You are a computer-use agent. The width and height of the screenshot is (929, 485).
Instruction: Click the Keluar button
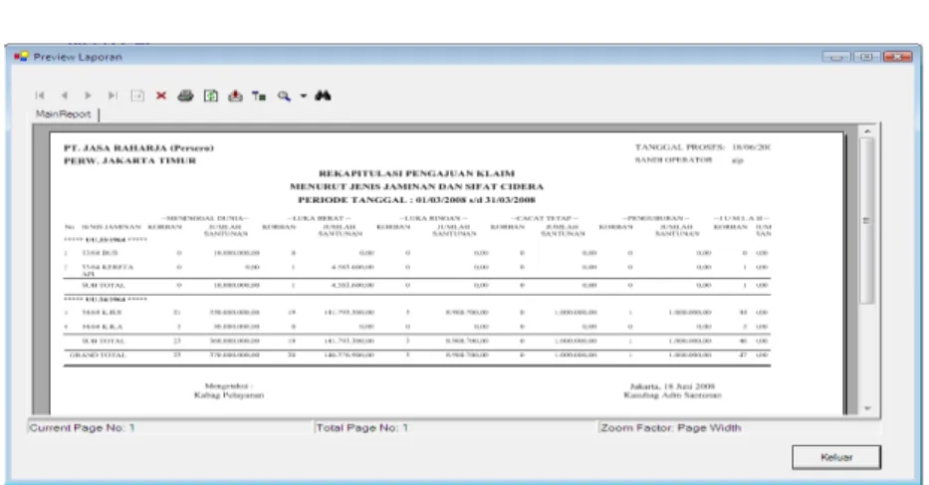pos(836,457)
